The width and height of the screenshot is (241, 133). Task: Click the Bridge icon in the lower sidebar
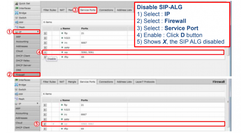point(17,85)
